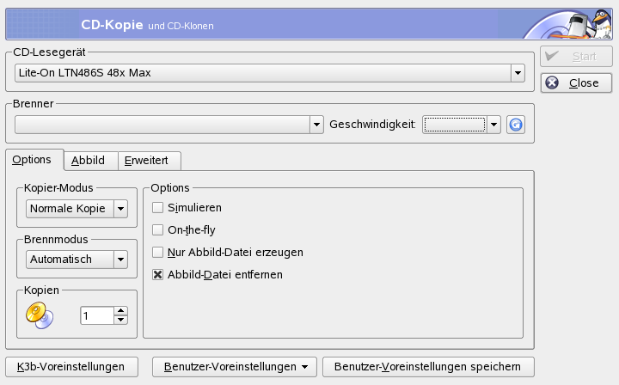Image resolution: width=619 pixels, height=385 pixels.
Task: Click the K3b-Voreinstellungen button
Action: click(x=71, y=367)
